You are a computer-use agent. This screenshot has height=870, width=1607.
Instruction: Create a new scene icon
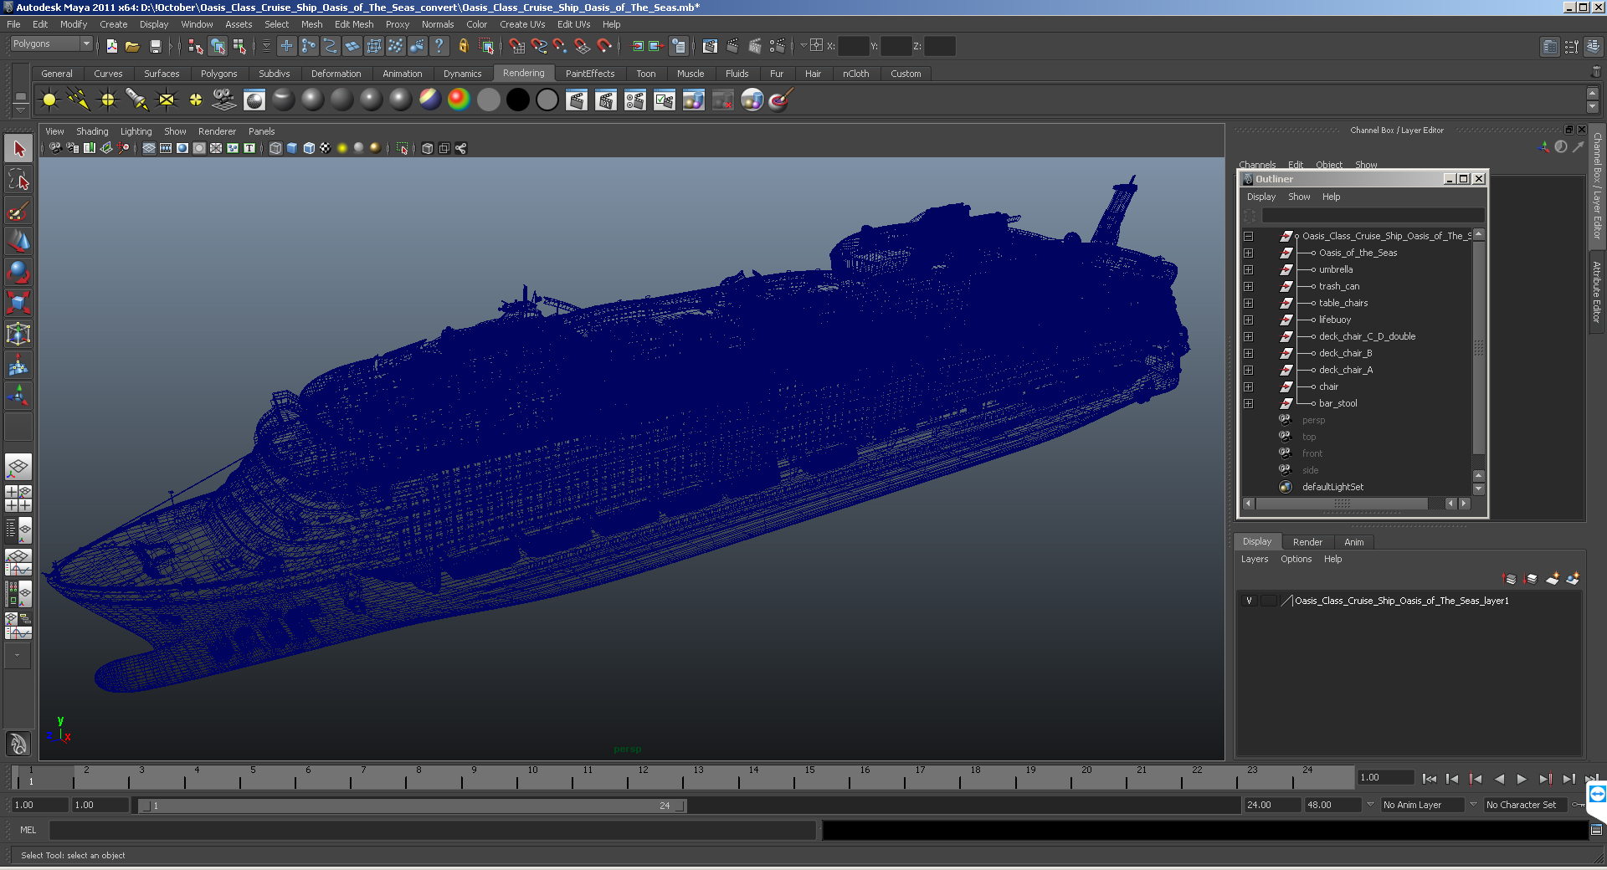(x=111, y=46)
